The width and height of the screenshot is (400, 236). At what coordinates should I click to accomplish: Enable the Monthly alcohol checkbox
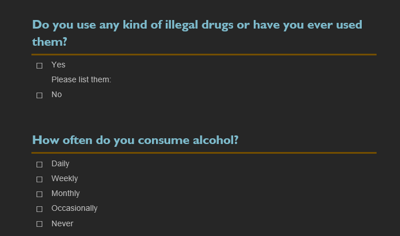coord(39,194)
